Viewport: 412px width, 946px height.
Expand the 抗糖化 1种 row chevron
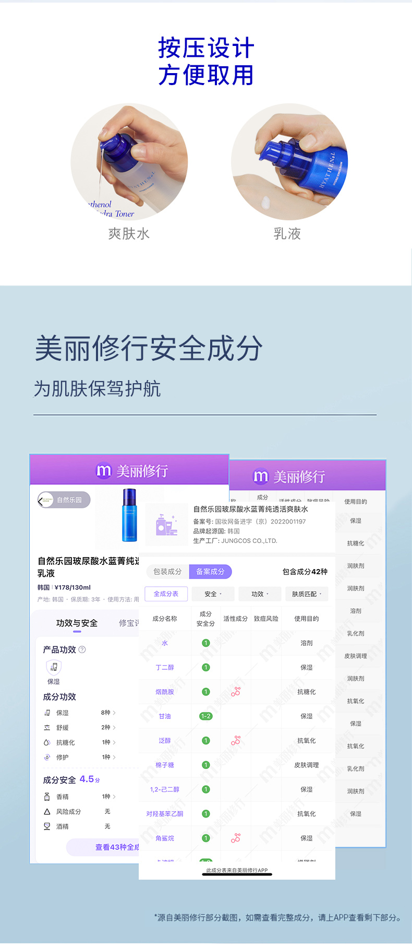(114, 742)
